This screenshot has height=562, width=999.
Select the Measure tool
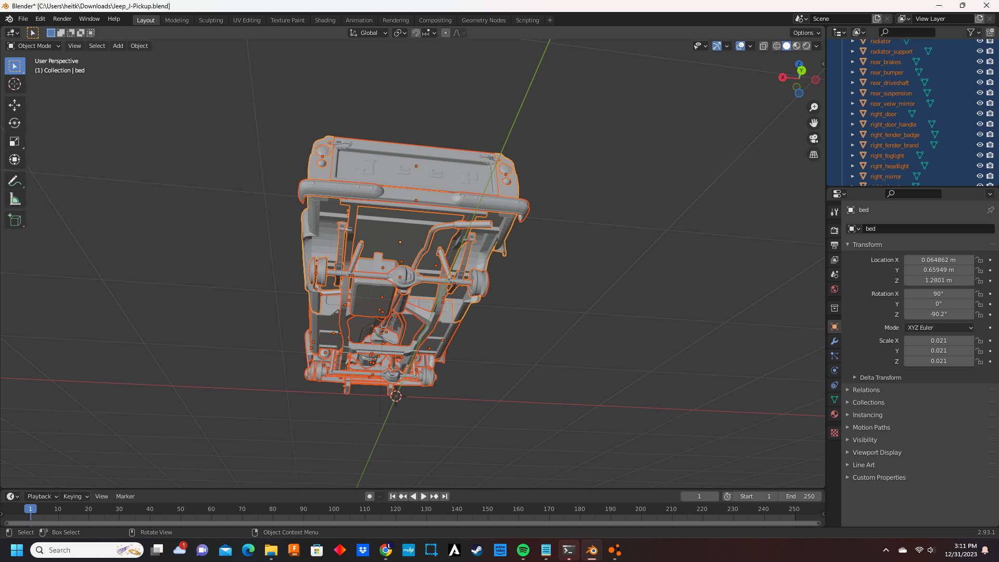pyautogui.click(x=15, y=199)
